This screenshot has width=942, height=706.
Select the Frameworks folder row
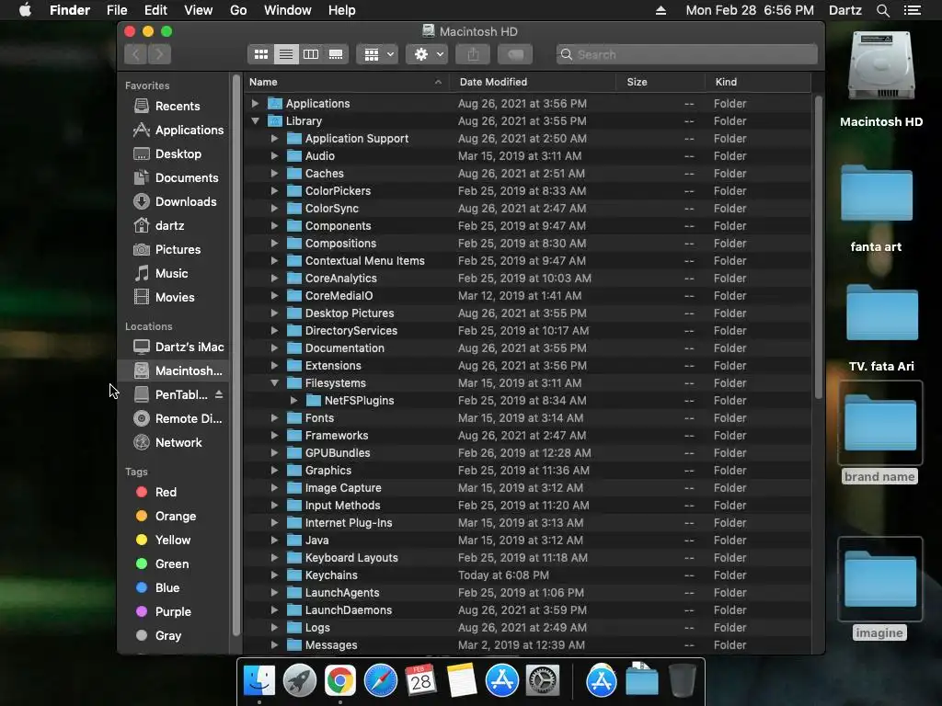(528, 435)
